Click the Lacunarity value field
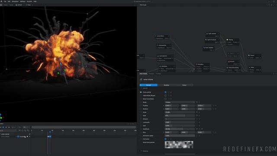Viewport: 277px width, 156px height. [x=180, y=122]
